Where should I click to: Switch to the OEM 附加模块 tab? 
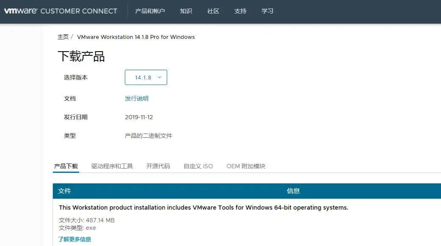point(245,166)
